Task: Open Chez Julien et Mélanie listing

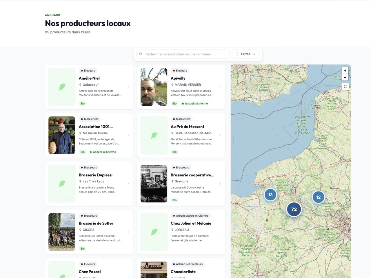Action: tap(181, 232)
